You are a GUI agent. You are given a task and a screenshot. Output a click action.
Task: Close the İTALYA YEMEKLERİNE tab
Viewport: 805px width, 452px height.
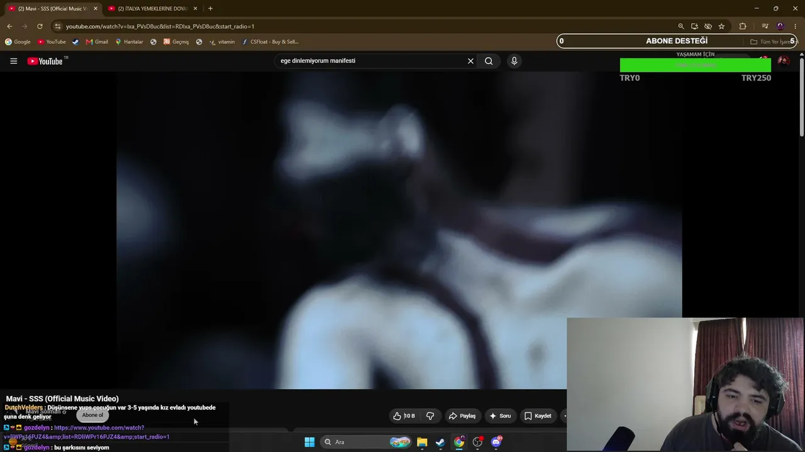(195, 9)
